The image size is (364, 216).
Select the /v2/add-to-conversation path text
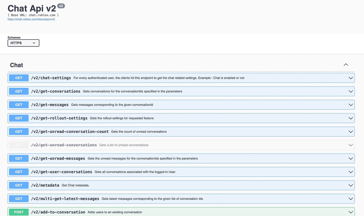pyautogui.click(x=58, y=212)
